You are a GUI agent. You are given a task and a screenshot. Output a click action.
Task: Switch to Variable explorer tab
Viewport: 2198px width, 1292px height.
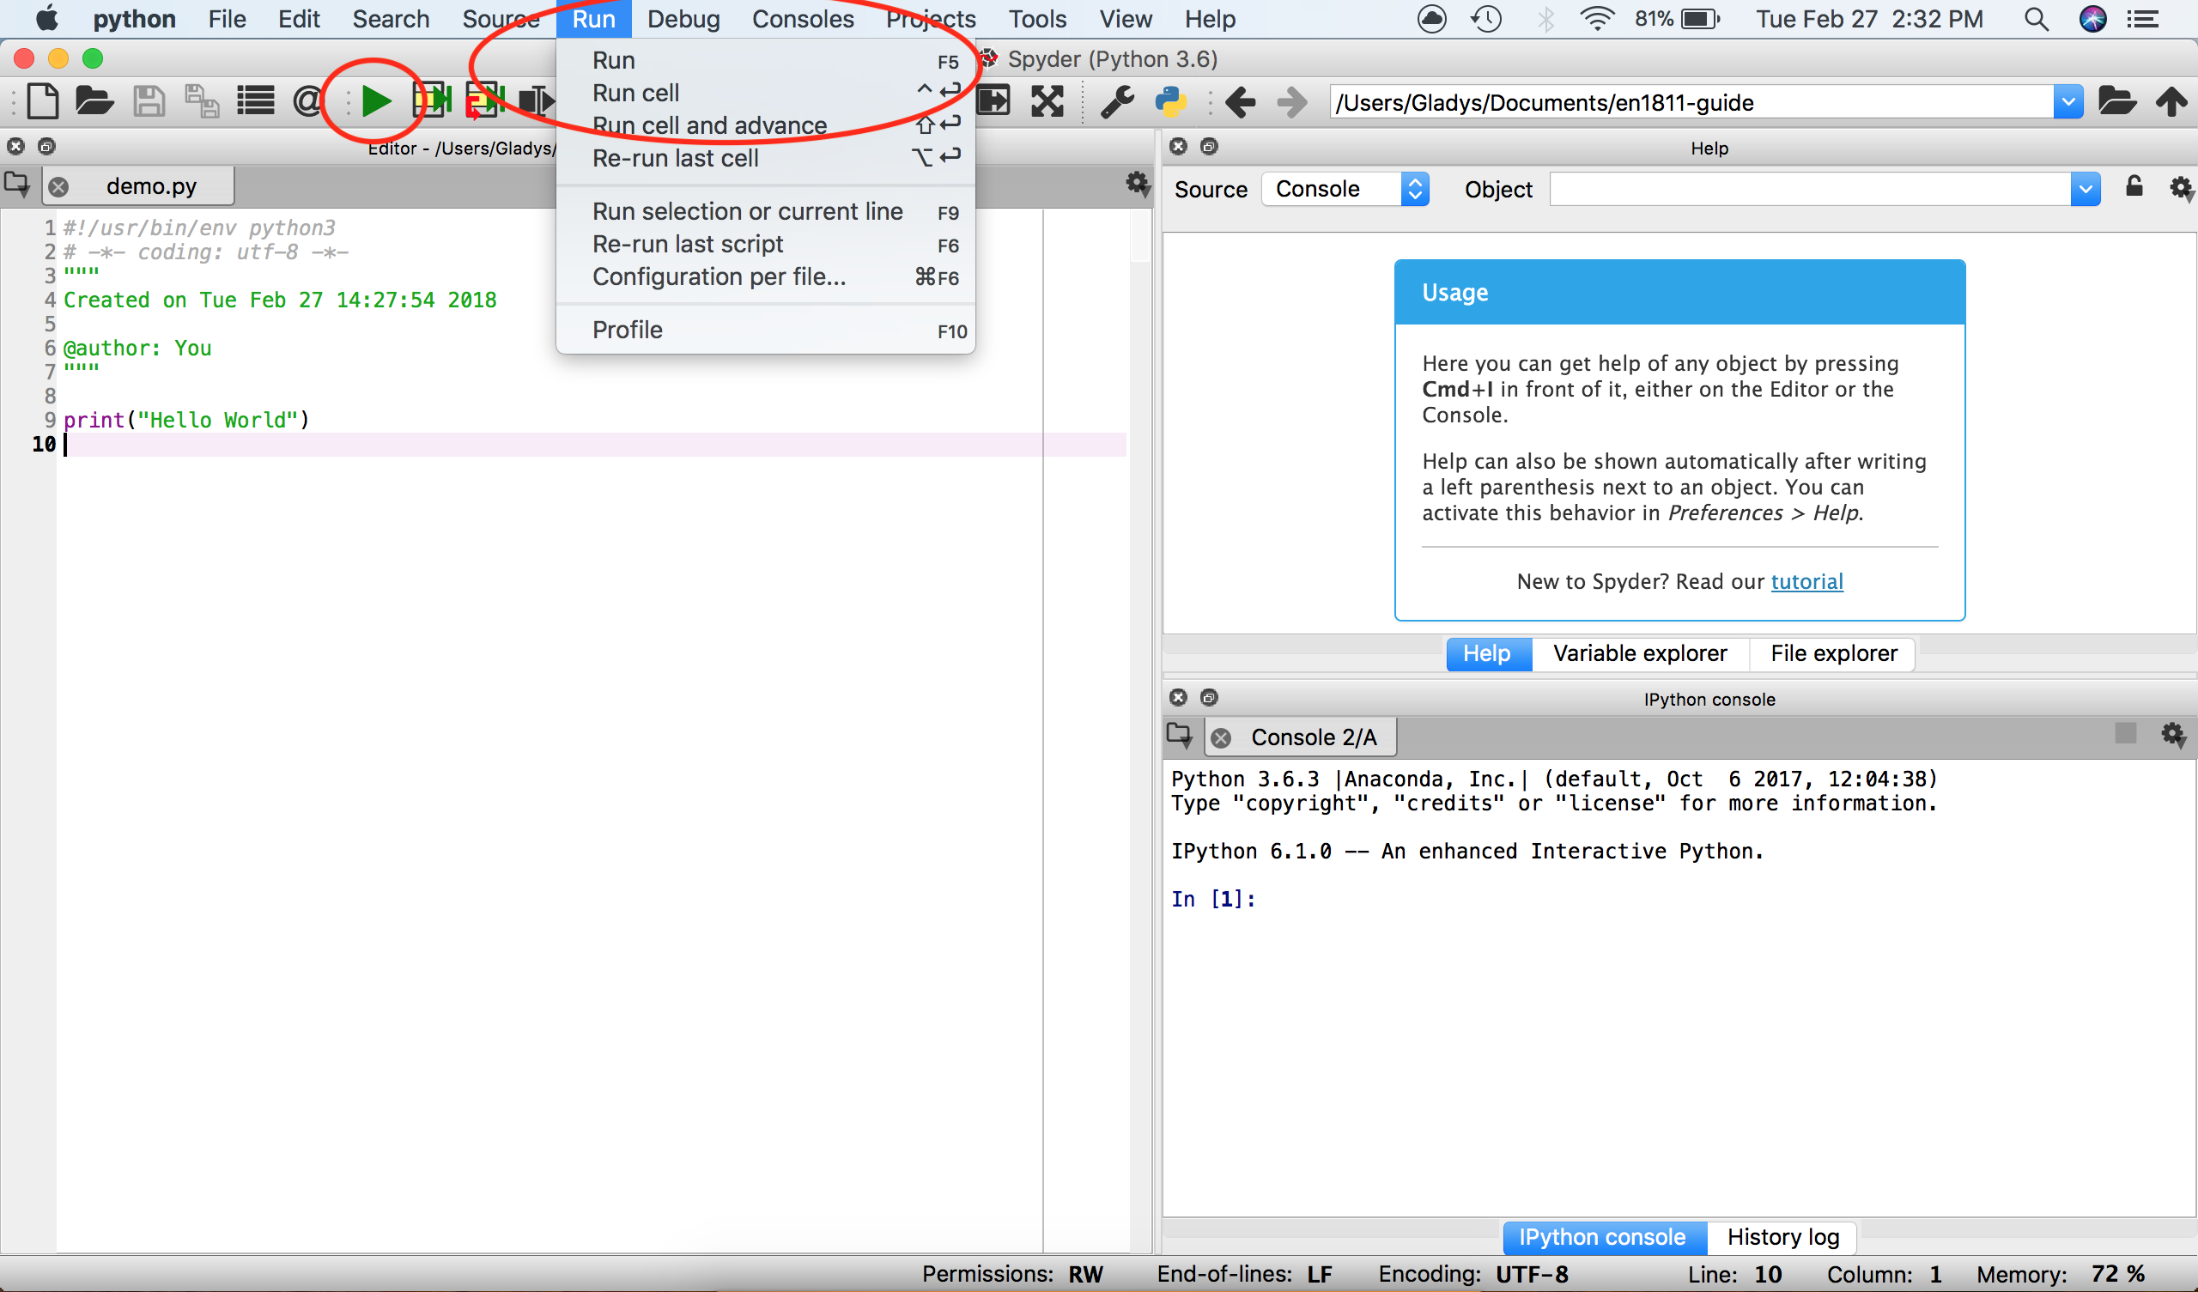(1638, 651)
